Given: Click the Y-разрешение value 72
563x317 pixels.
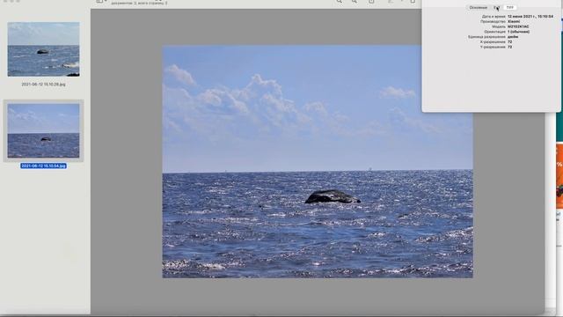Looking at the screenshot, I should point(510,47).
